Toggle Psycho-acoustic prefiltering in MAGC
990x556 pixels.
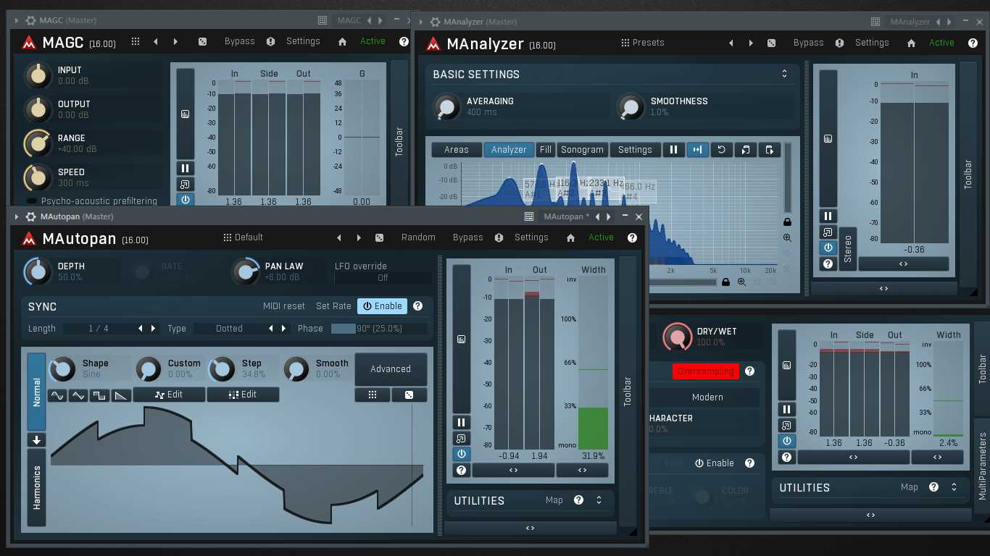(x=32, y=201)
